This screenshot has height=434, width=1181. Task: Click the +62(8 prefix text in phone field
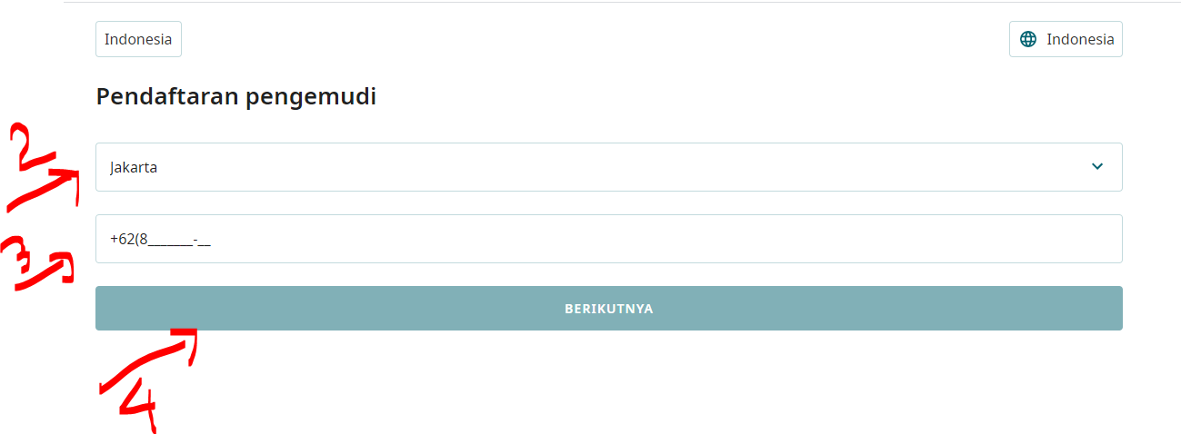[128, 240]
